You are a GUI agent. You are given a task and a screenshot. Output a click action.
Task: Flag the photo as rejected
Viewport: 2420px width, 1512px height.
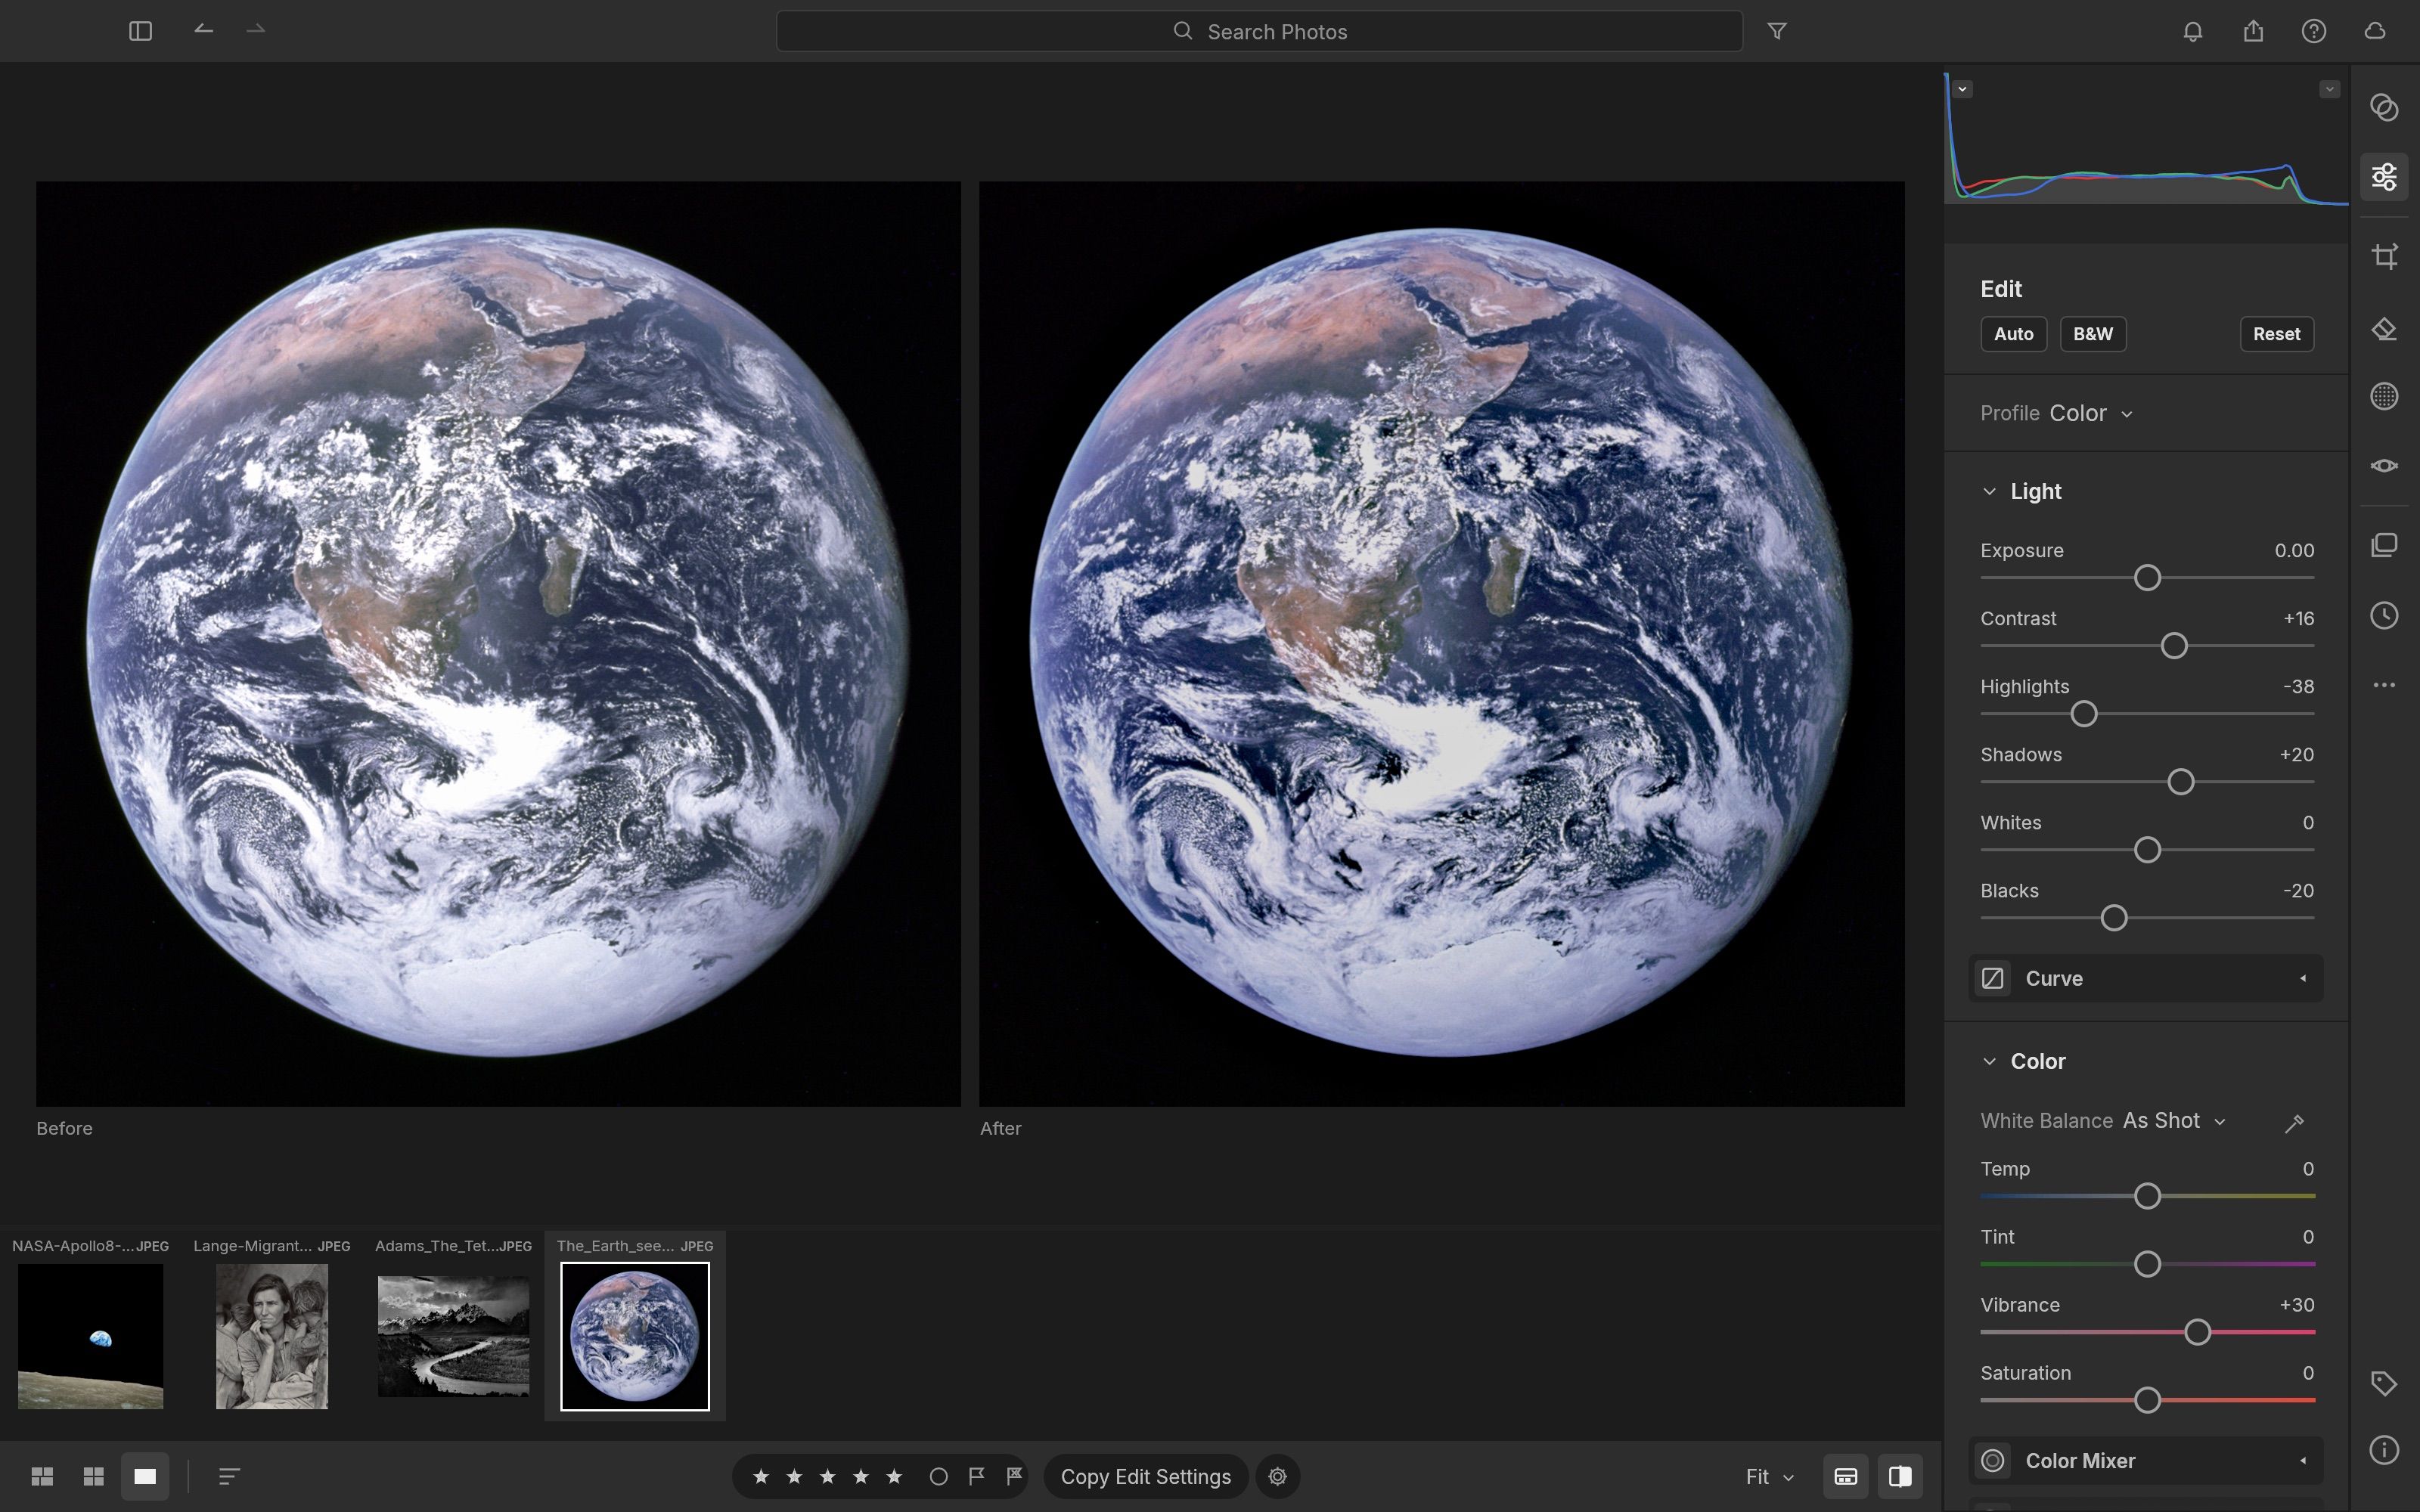click(x=1014, y=1476)
